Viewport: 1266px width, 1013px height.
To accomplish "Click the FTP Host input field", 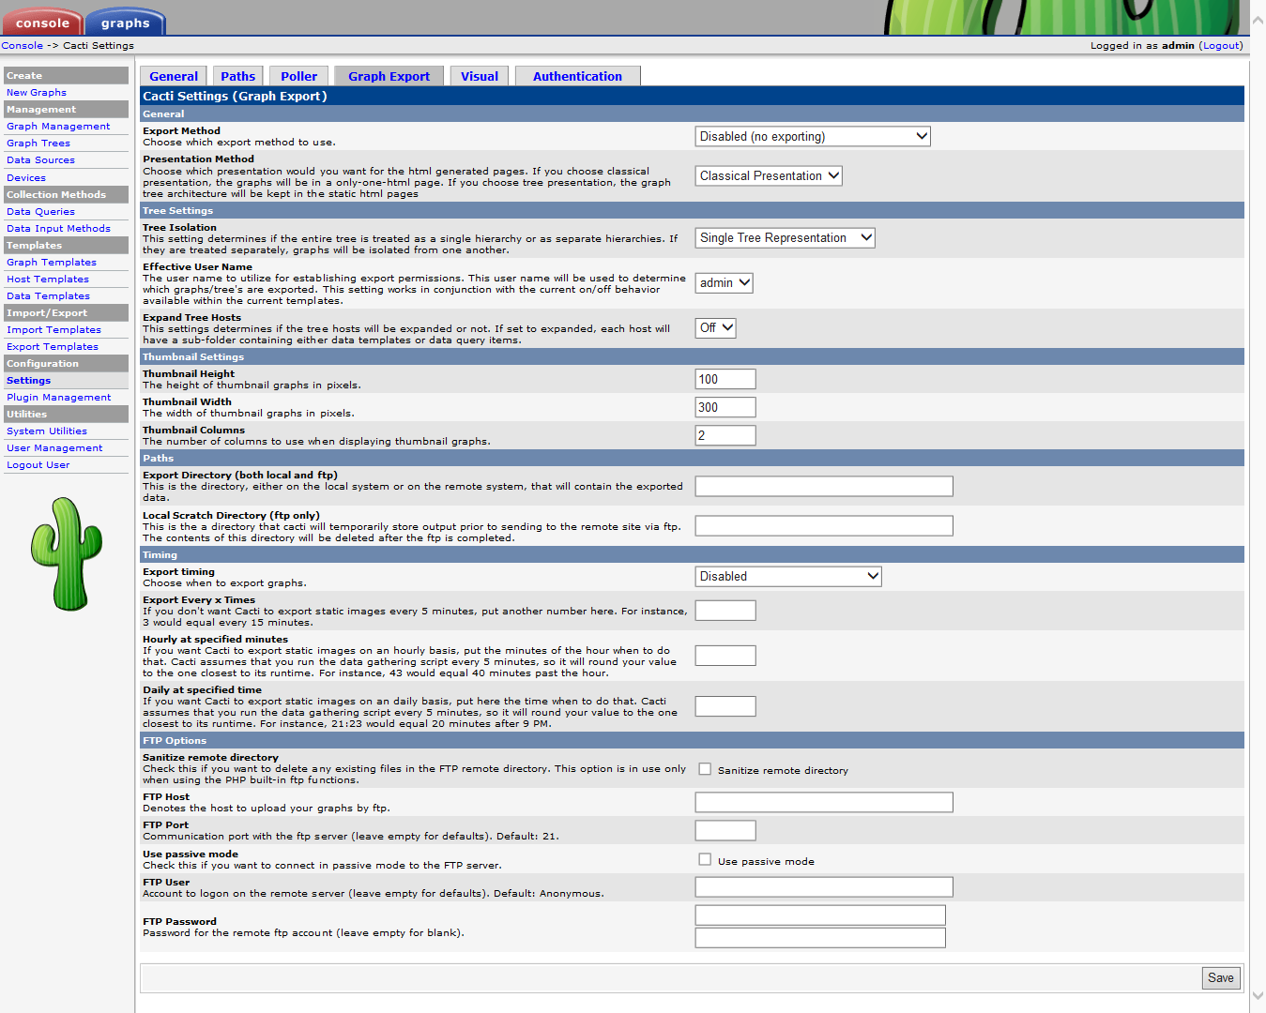I will pos(824,802).
